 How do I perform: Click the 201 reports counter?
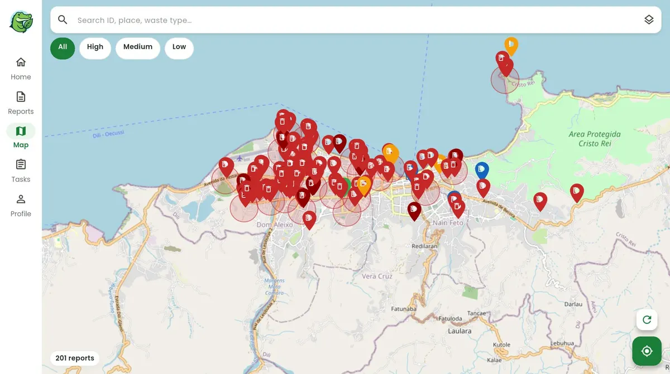75,358
